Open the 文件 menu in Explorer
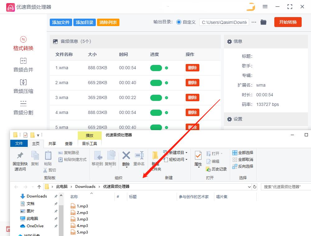Screen dimensions: 311x236 19,143
